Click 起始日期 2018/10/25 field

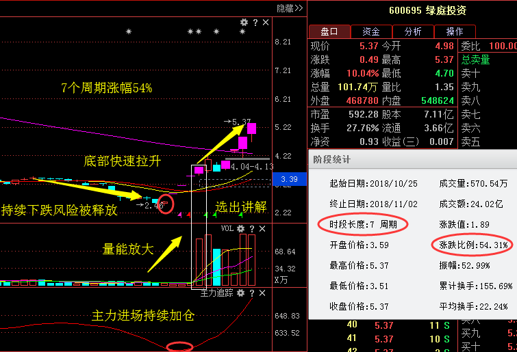pyautogui.click(x=374, y=184)
